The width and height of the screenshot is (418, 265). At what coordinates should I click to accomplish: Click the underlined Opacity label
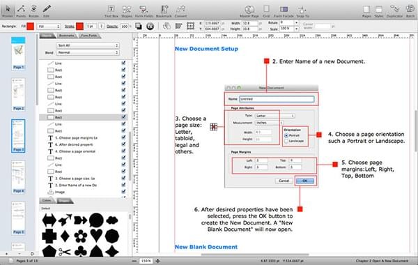tap(112, 26)
